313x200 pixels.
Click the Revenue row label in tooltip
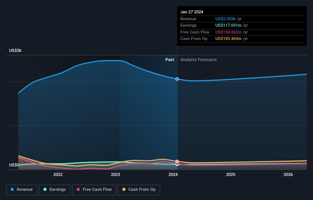[x=188, y=19]
